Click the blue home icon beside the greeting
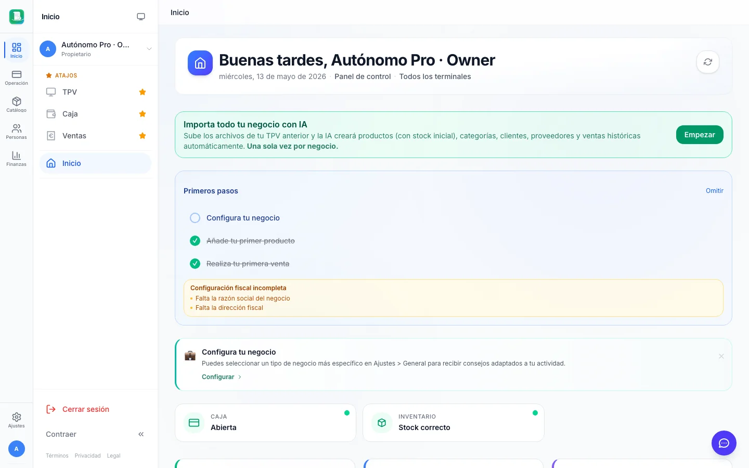749x468 pixels. pyautogui.click(x=200, y=63)
